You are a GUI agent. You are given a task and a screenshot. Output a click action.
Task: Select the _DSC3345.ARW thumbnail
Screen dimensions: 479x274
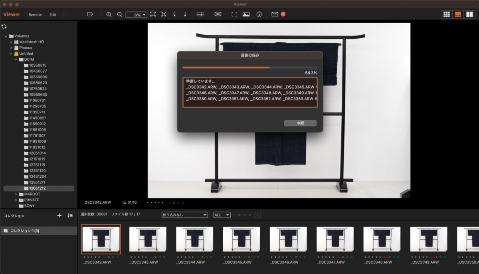[x=241, y=239]
